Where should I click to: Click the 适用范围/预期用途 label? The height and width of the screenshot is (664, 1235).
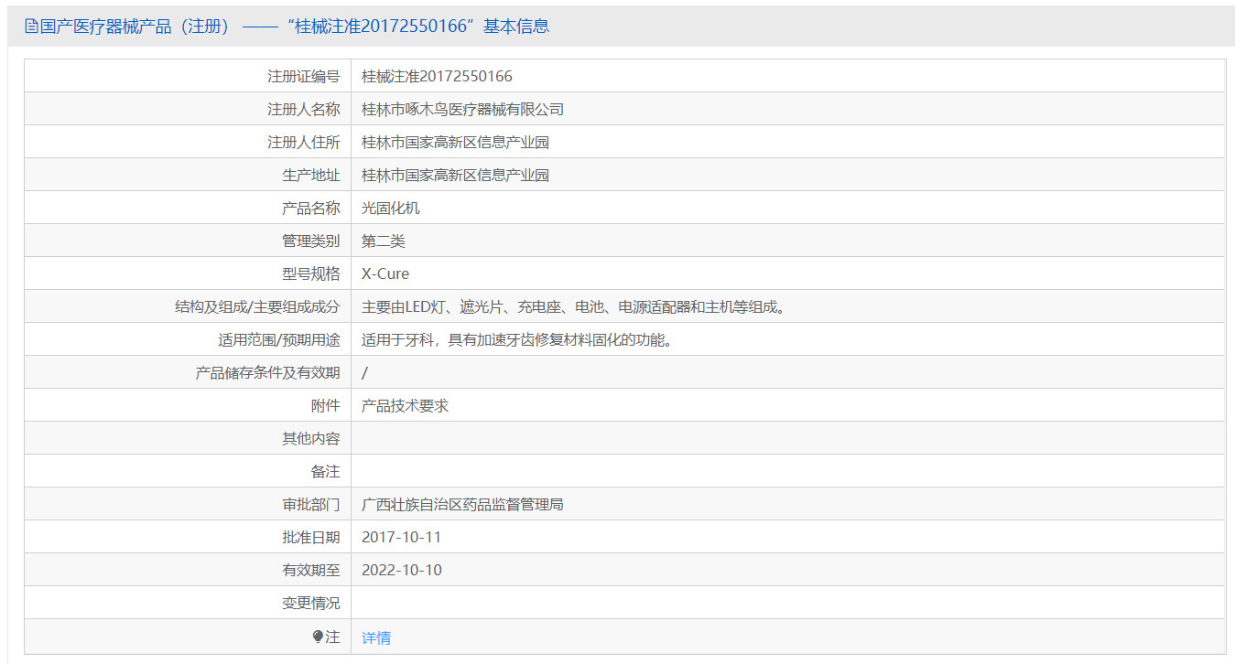(x=278, y=339)
